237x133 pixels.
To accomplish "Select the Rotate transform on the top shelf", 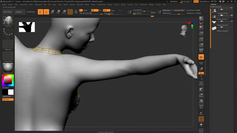I will [64, 12].
